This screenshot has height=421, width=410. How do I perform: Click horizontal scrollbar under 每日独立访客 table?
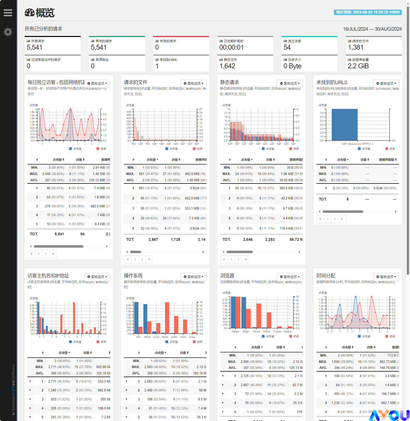(58, 246)
